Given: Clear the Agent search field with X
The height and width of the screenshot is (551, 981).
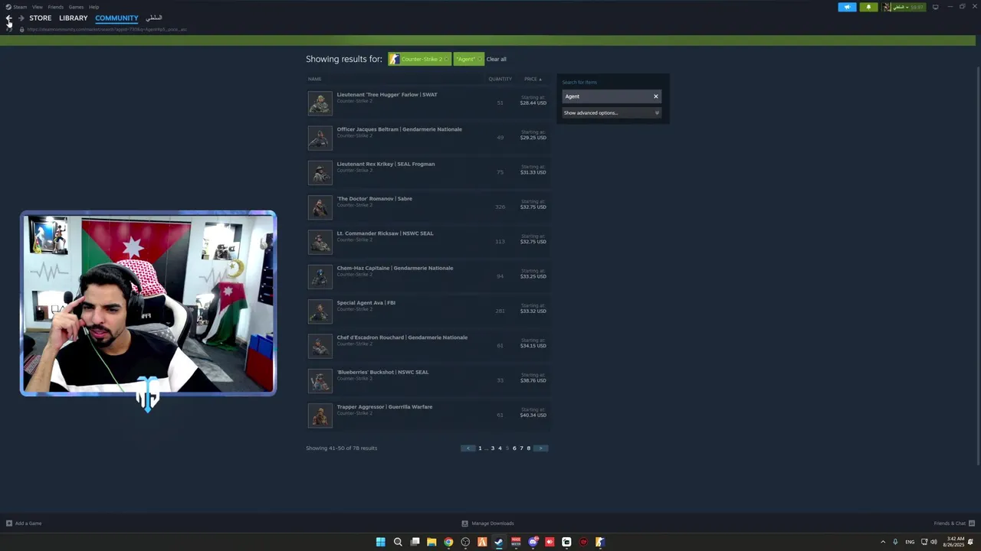Looking at the screenshot, I should (656, 96).
